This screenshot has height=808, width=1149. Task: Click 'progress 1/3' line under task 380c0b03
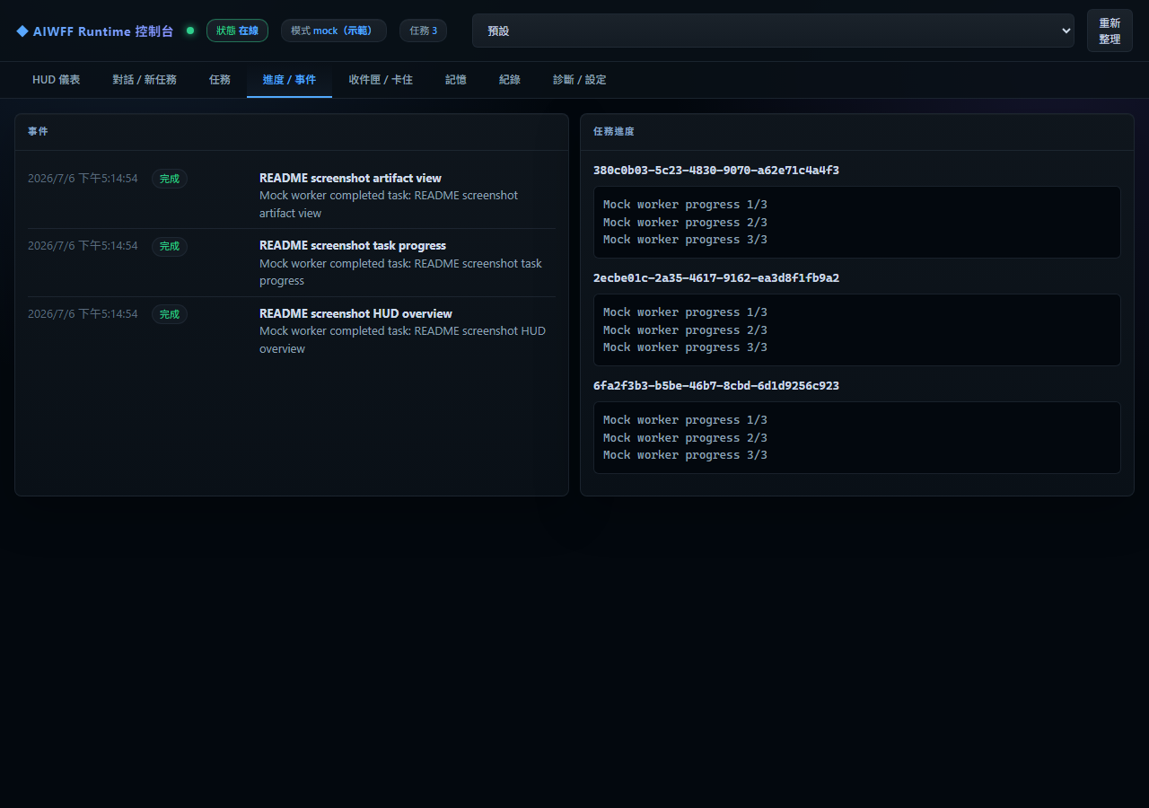tap(685, 205)
